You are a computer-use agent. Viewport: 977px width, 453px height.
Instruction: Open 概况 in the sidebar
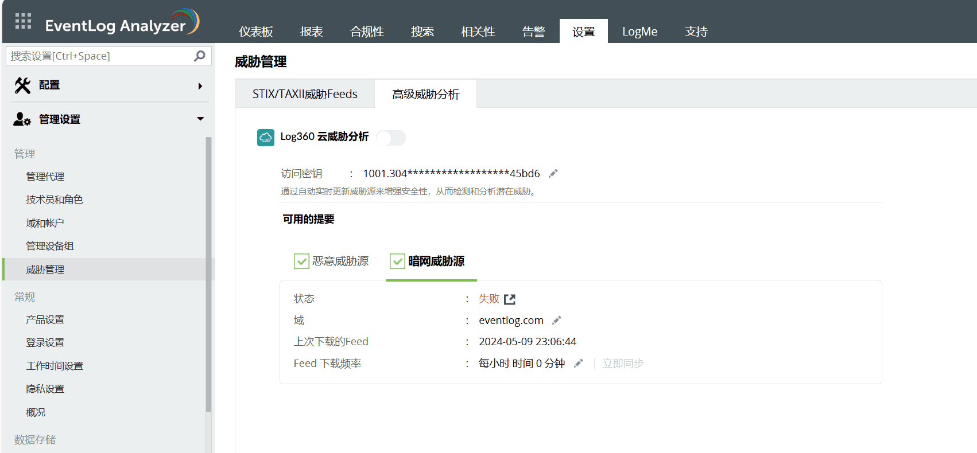pos(36,412)
